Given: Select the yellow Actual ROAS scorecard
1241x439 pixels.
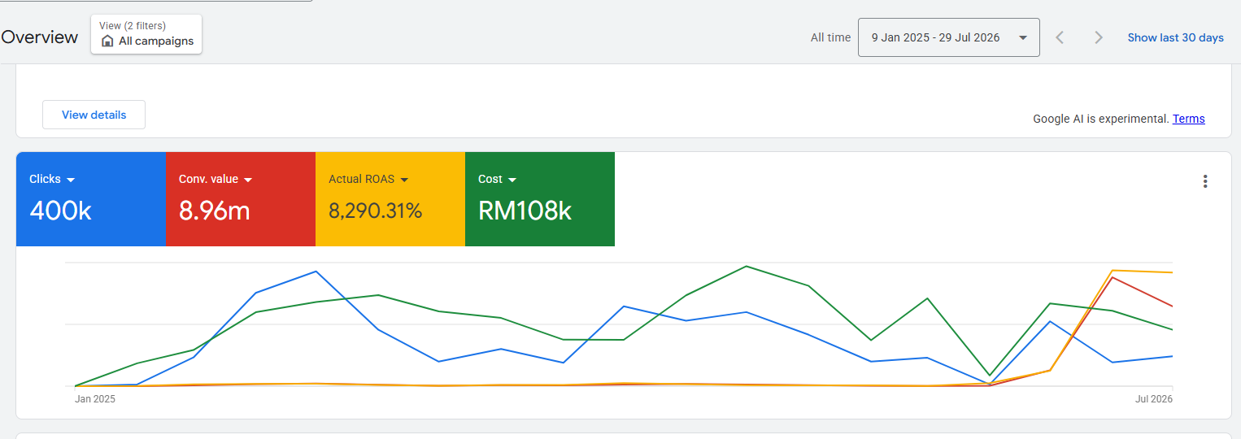Looking at the screenshot, I should [x=390, y=199].
